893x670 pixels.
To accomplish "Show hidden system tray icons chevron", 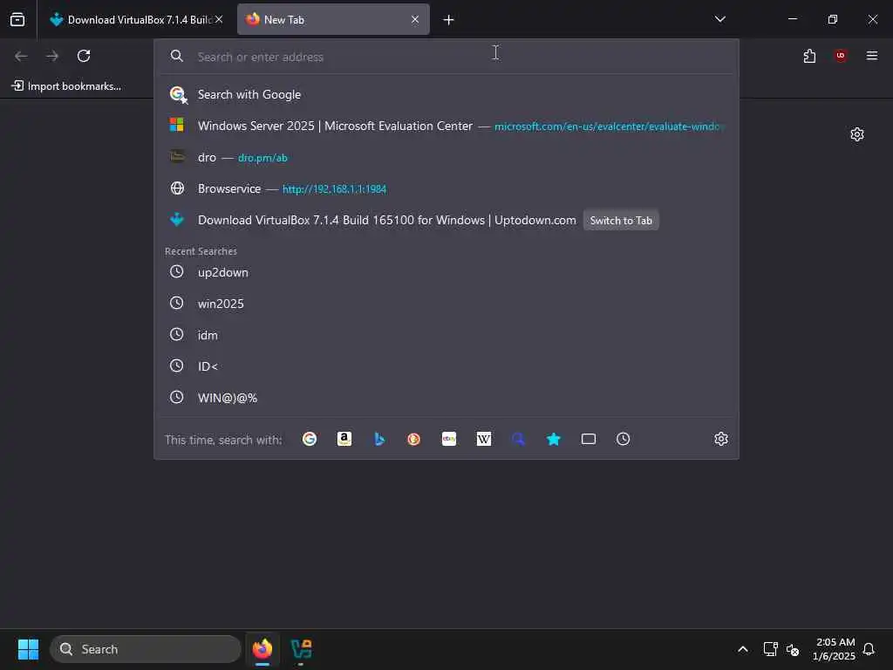I will point(743,649).
